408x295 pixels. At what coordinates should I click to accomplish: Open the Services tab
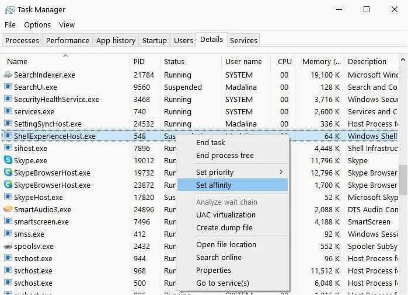click(x=243, y=41)
